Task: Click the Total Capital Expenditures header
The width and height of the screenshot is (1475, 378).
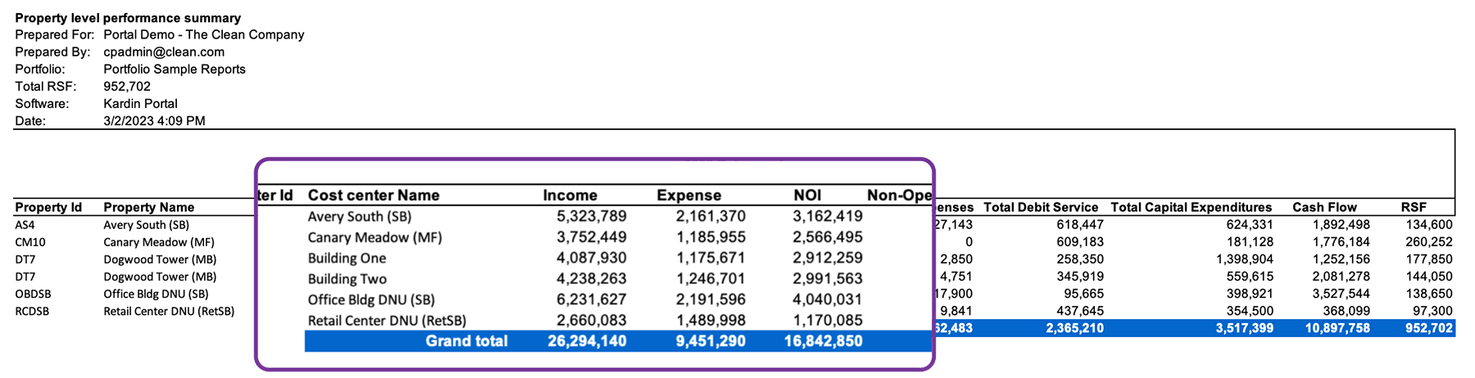Action: [x=1191, y=208]
